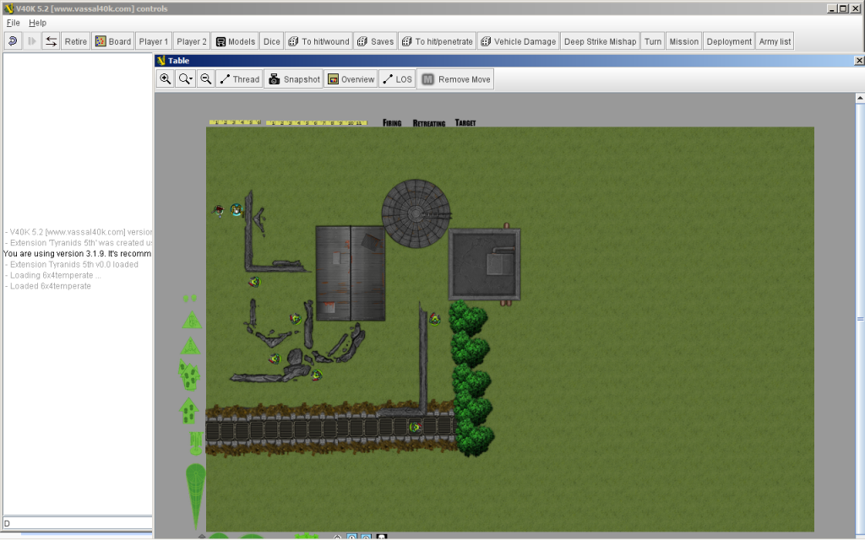Click the vertical scrollbar up arrow

860,98
